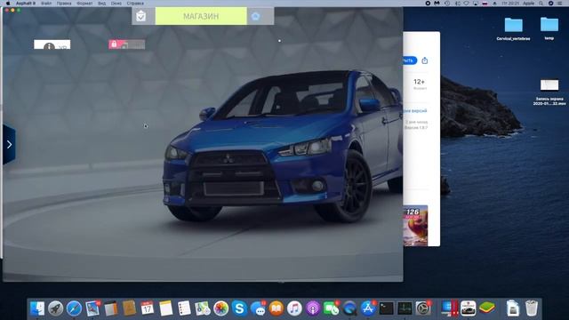Click the volume icon in the menu bar
The width and height of the screenshot is (569, 320).
click(457, 4)
